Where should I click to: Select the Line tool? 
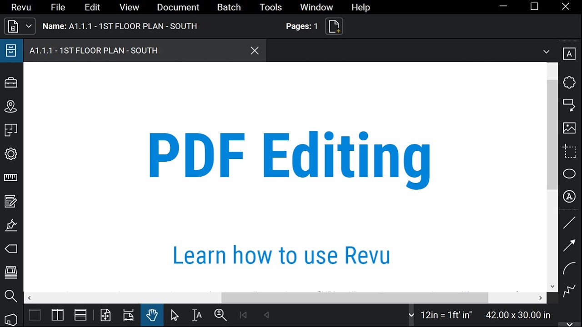(x=569, y=223)
